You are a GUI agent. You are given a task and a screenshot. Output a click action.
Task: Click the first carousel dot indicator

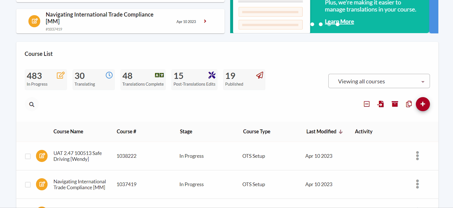(x=312, y=24)
